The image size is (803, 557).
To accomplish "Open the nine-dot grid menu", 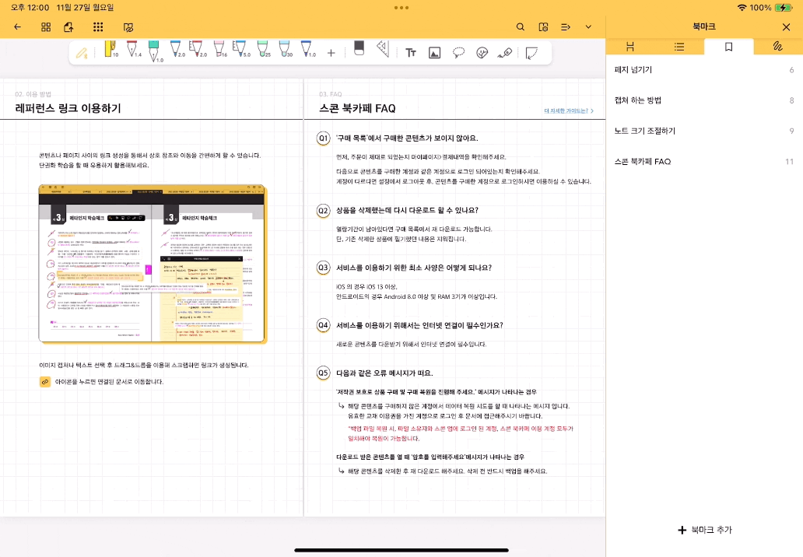I will click(x=98, y=27).
